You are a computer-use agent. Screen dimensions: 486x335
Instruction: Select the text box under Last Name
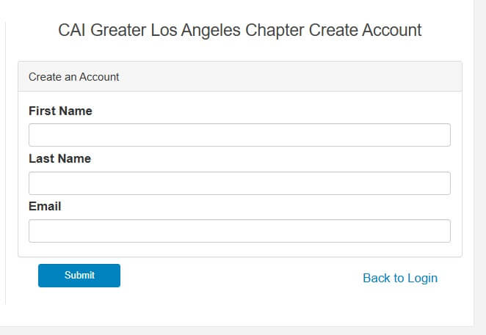coord(239,183)
